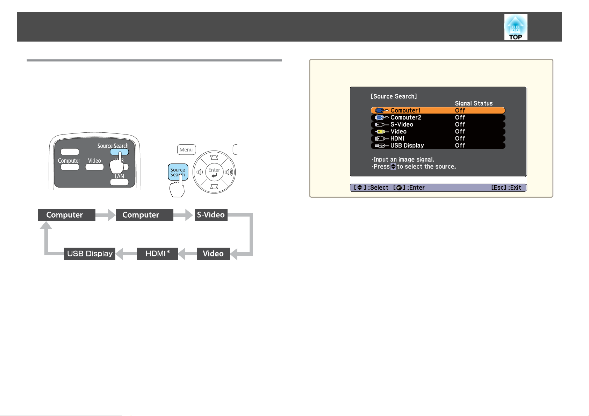Click the Enter button on control panel
This screenshot has height=416, width=589.
click(x=214, y=172)
